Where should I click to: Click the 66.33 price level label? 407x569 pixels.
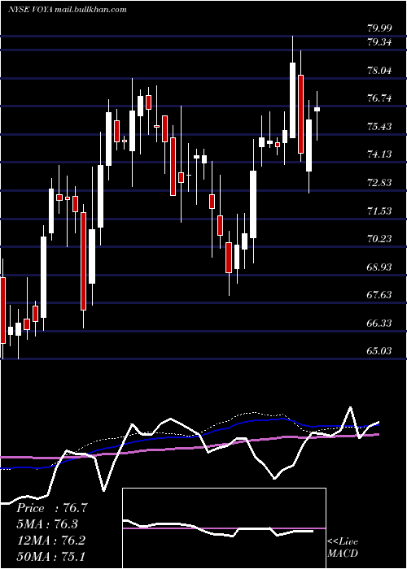tap(379, 323)
